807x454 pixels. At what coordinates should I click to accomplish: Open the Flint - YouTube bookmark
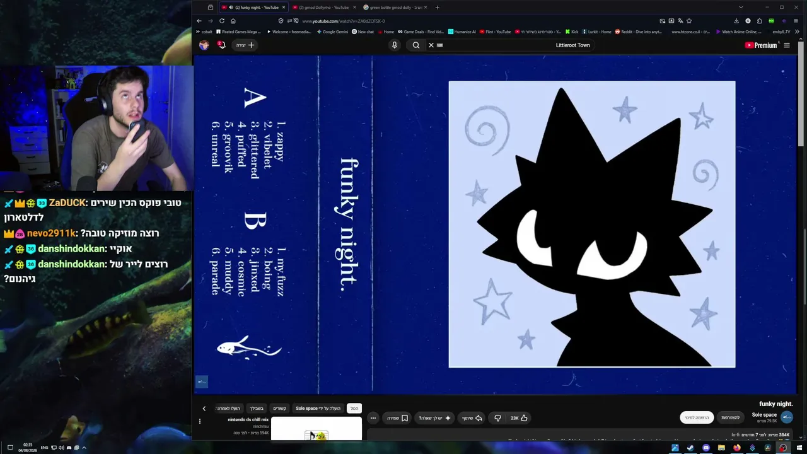click(495, 32)
